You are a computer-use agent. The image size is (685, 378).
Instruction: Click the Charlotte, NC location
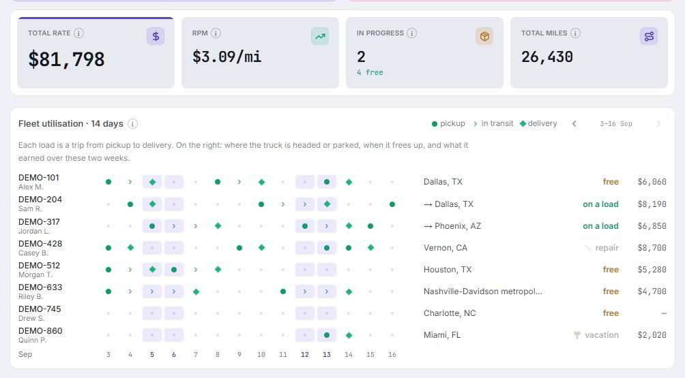click(450, 313)
